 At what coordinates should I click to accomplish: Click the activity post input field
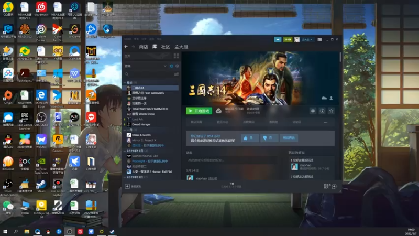coord(231,160)
